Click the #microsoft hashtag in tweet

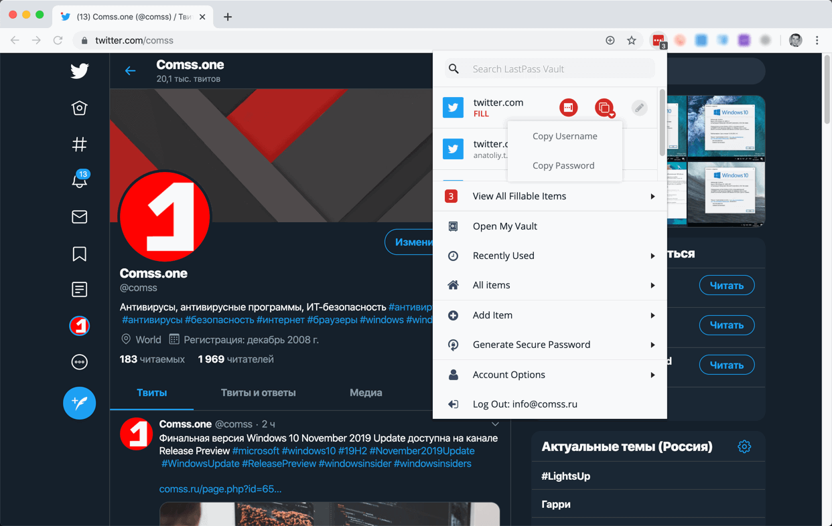pos(255,451)
